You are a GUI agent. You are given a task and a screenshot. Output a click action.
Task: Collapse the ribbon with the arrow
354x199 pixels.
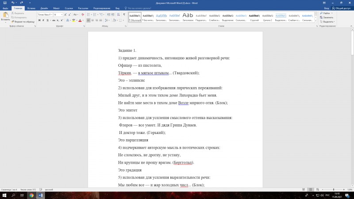click(351, 26)
